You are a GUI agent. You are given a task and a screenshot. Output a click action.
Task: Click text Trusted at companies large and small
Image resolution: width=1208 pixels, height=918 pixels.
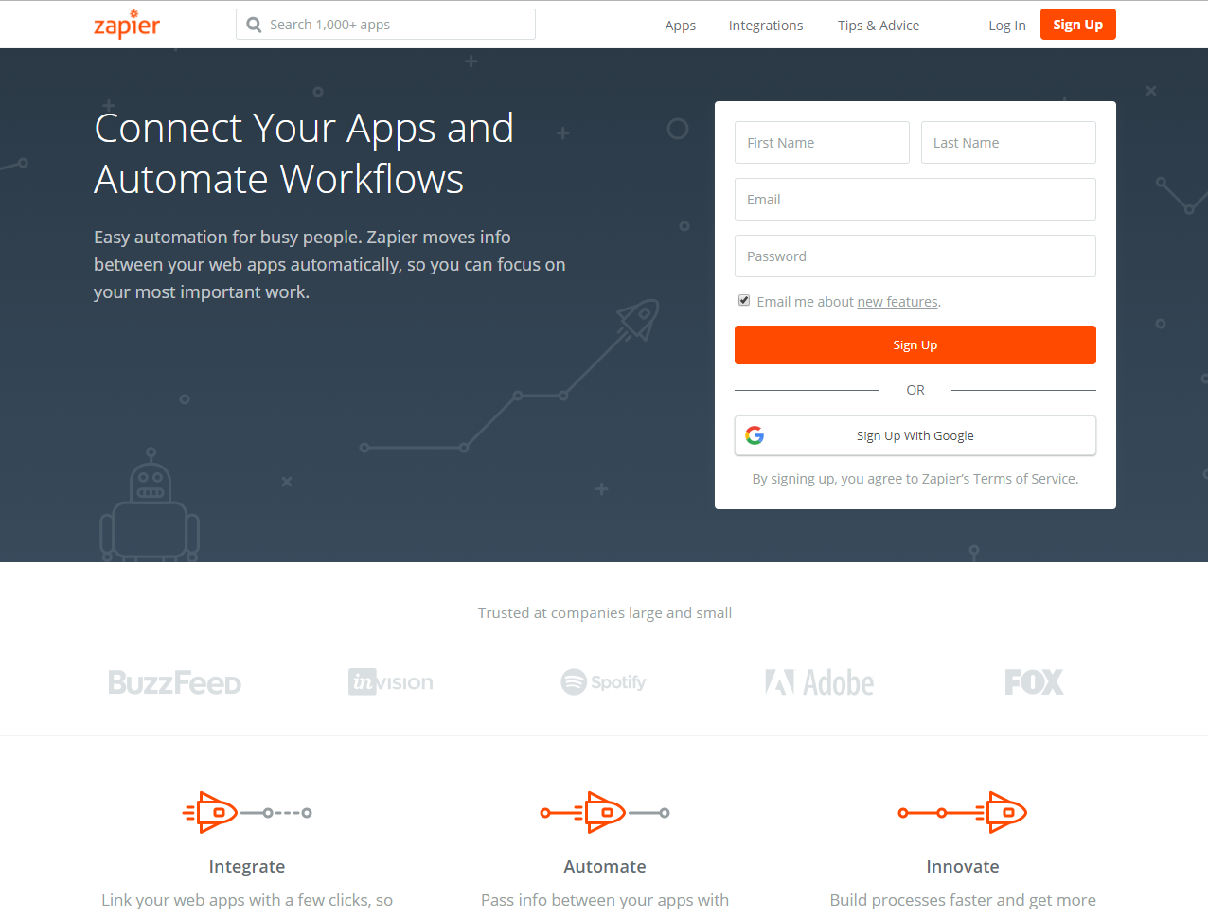(605, 613)
